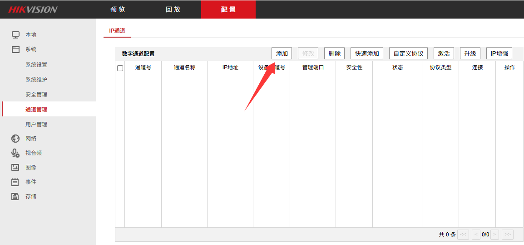Switch to the 回放 tab

coord(173,10)
